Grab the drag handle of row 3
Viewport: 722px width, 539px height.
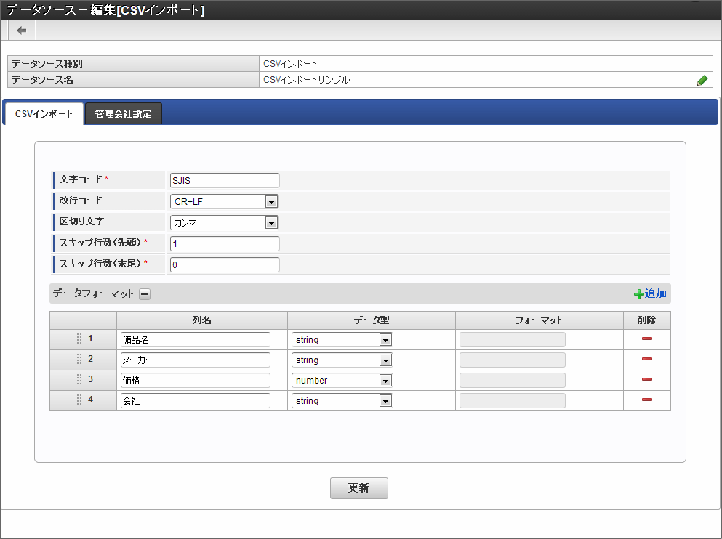(79, 379)
